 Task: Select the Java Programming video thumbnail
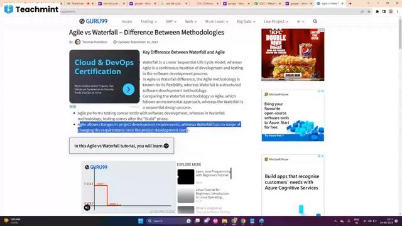186,176
